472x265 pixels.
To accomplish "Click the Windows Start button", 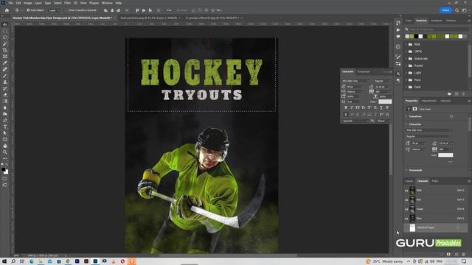I will tap(4, 261).
